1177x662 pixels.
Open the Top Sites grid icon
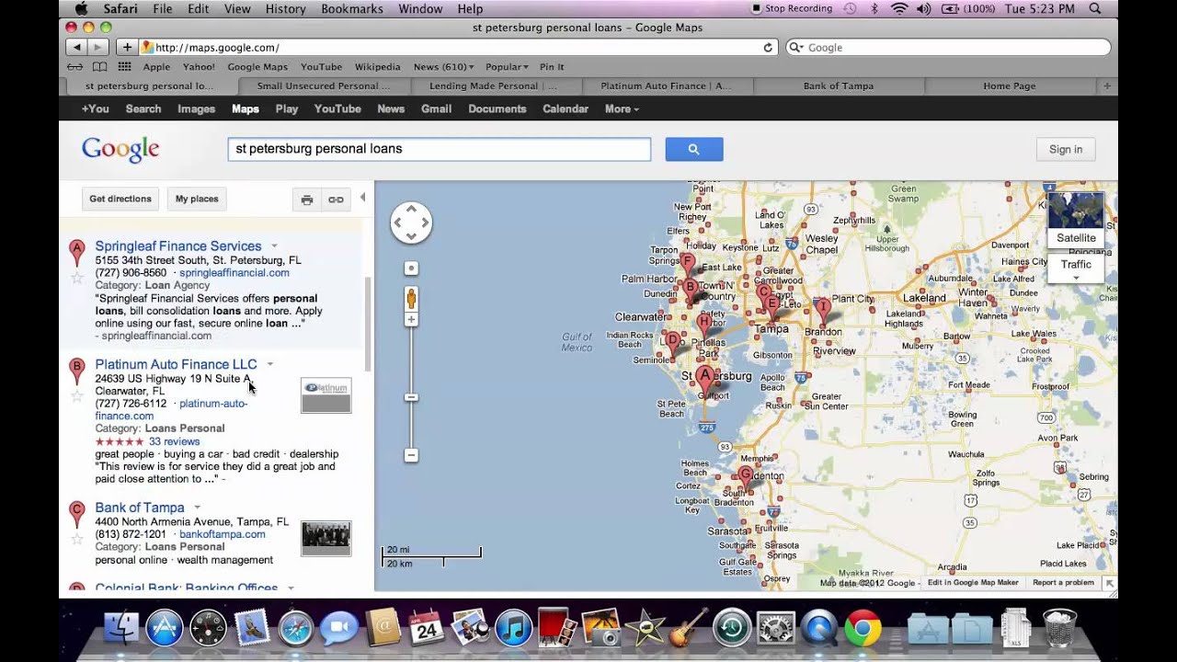click(124, 66)
